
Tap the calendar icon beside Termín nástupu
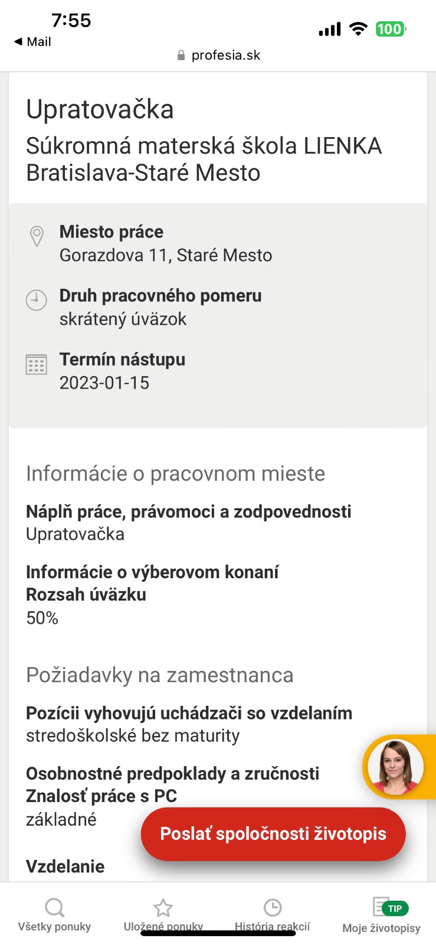[37, 364]
